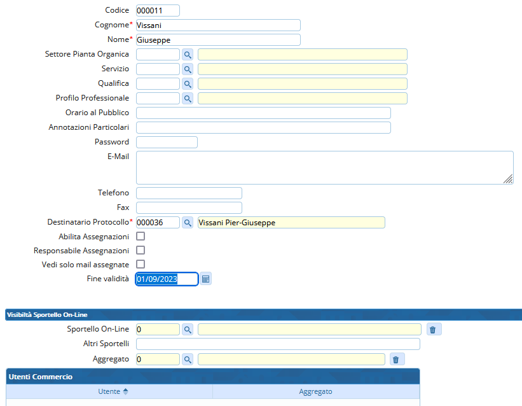
Task: Click the Aggregato column header
Action: click(315, 391)
